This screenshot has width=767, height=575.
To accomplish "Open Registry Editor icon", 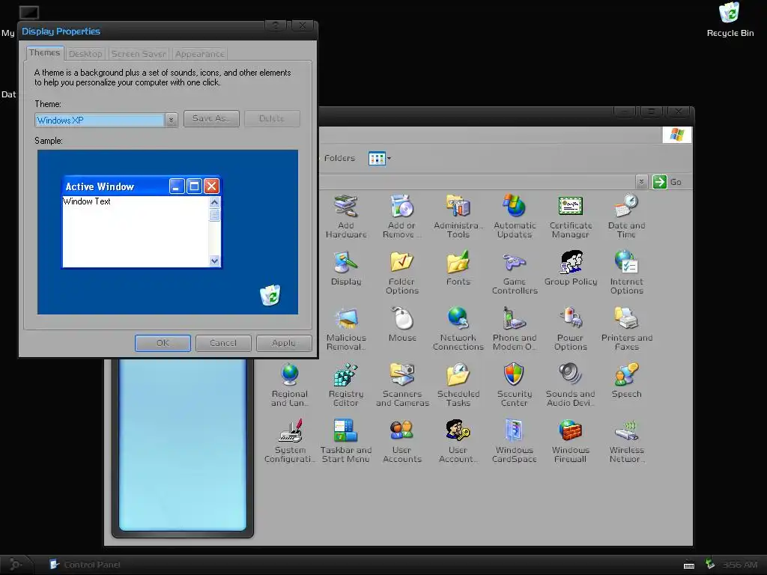I will pyautogui.click(x=346, y=384).
